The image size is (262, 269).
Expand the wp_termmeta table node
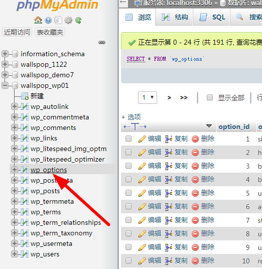pyautogui.click(x=15, y=201)
